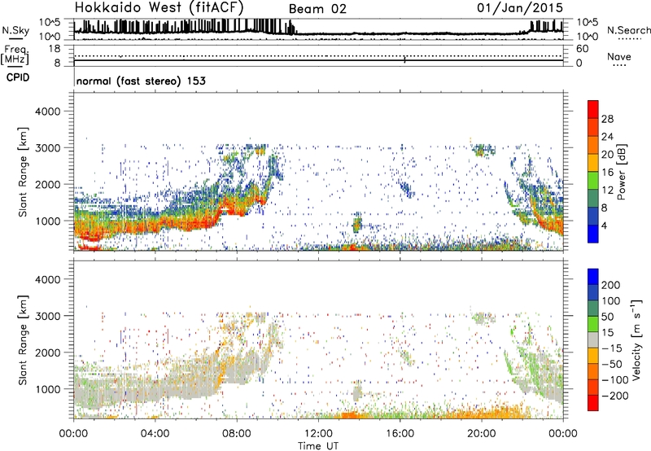Click the '12:00' time tick label
The width and height of the screenshot is (651, 451).
tap(318, 434)
